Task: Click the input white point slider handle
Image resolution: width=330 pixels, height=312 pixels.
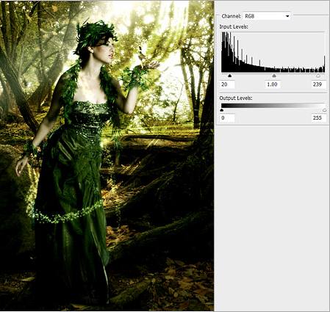Action: 318,76
